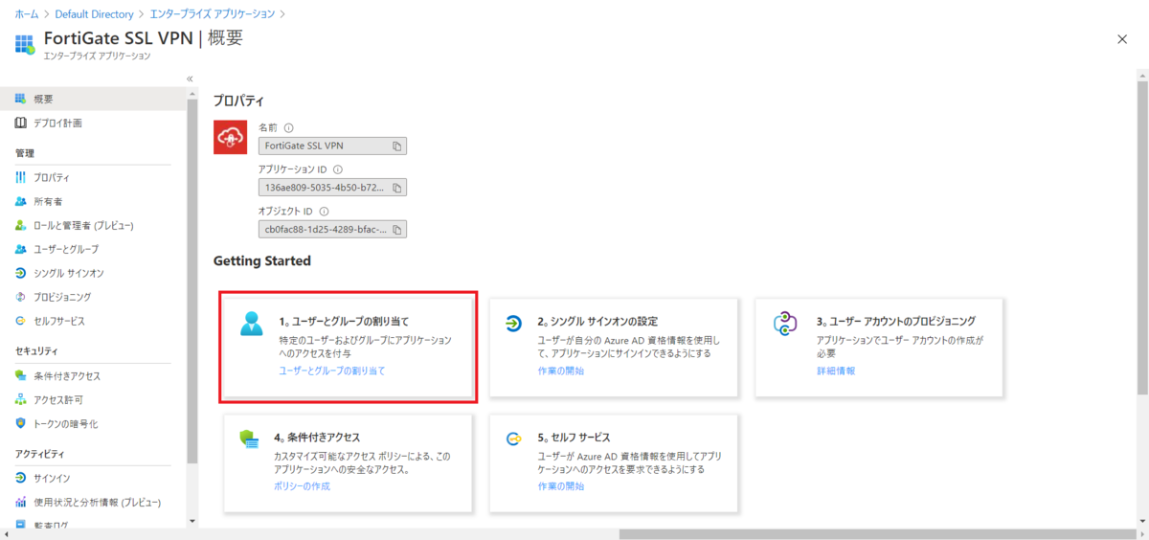Click the Application ID field
The height and width of the screenshot is (540, 1149).
332,188
